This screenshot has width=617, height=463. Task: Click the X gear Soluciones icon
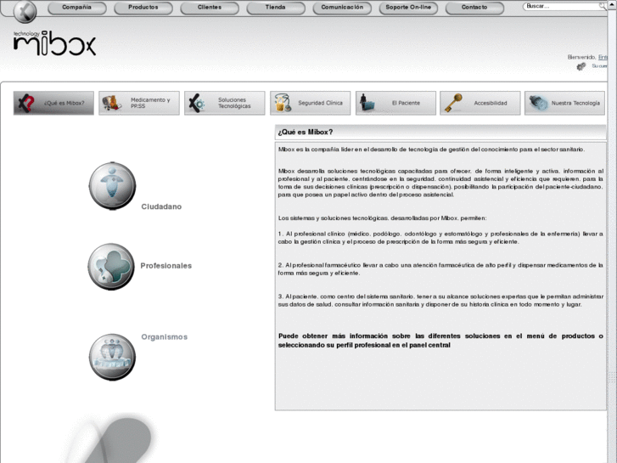(197, 104)
